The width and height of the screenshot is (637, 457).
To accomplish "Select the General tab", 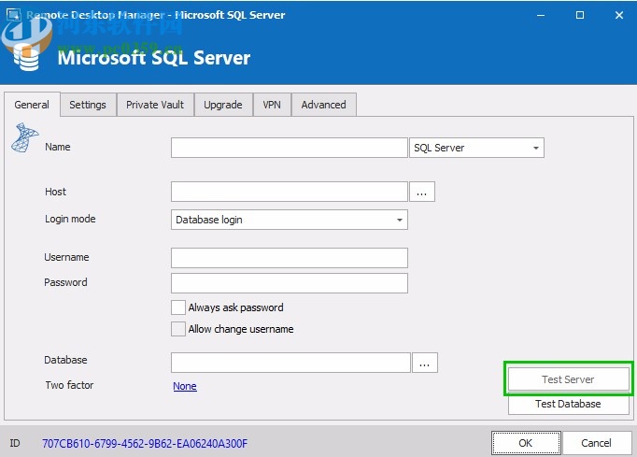I will click(x=32, y=105).
